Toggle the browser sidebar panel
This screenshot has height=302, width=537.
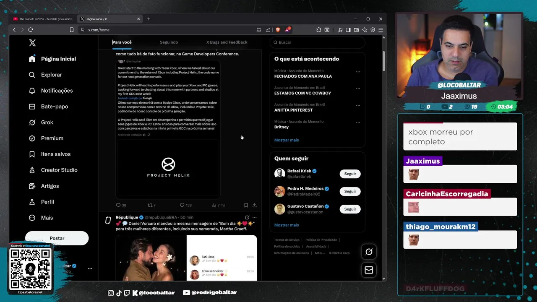[348, 30]
